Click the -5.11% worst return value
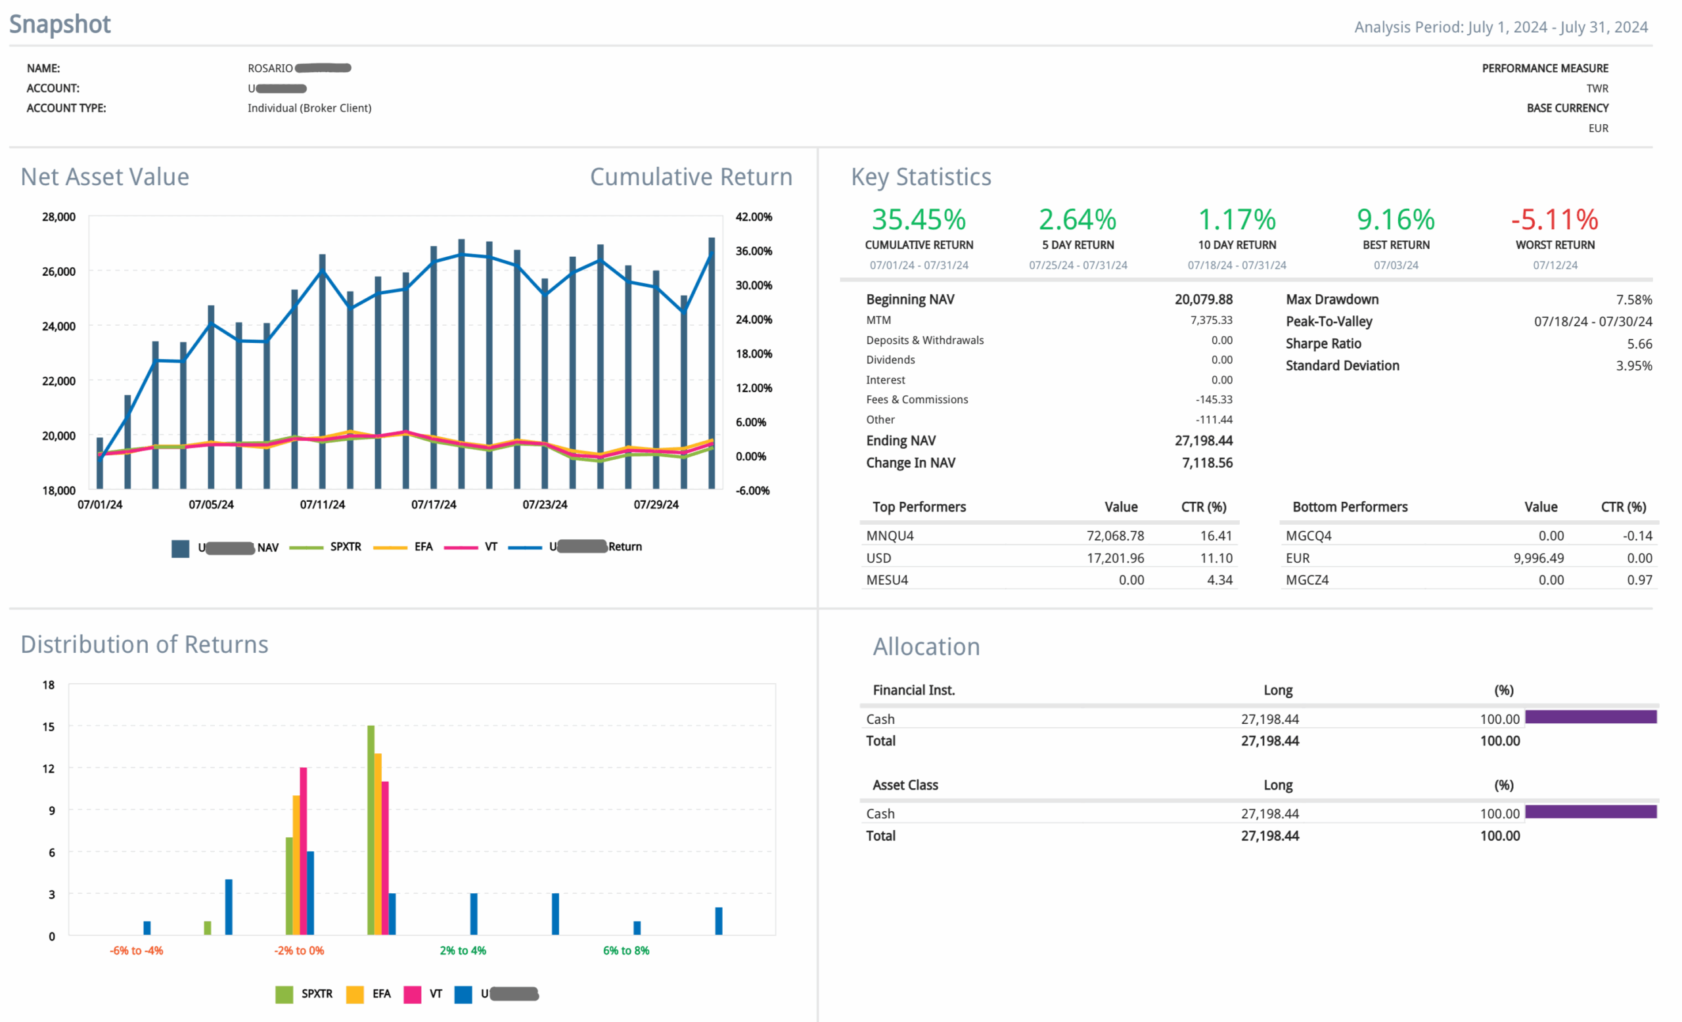1682x1022 pixels. pos(1555,219)
